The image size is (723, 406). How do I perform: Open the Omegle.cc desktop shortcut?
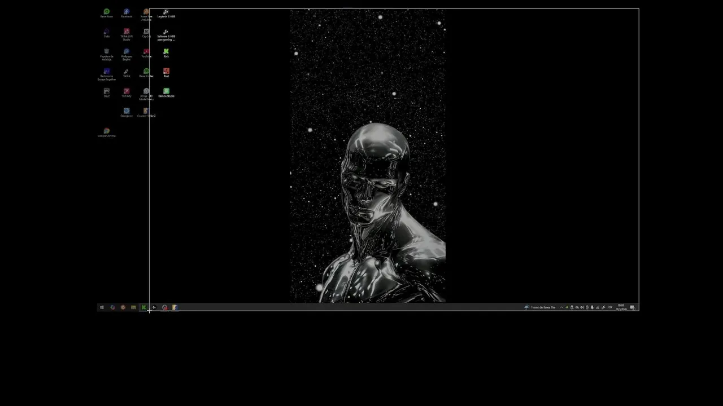126,112
